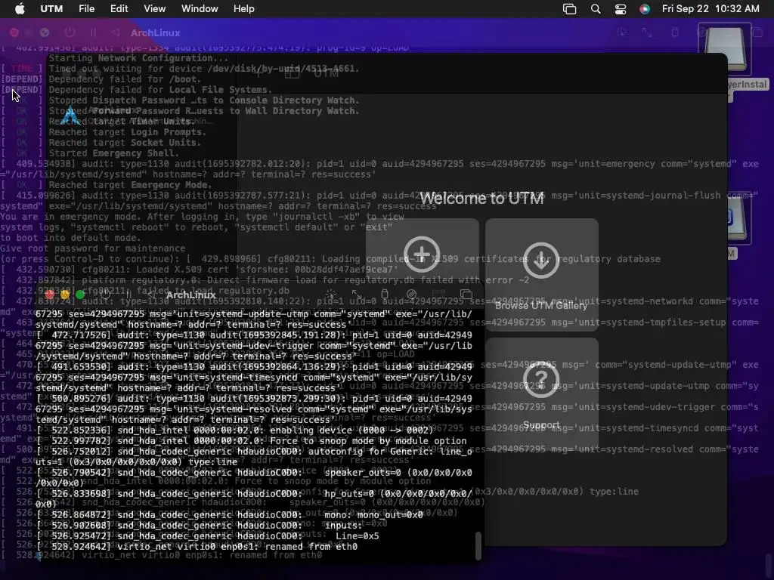774x580 pixels.
Task: Windows icon in background ArchLinux window toolbar
Action: (757, 32)
